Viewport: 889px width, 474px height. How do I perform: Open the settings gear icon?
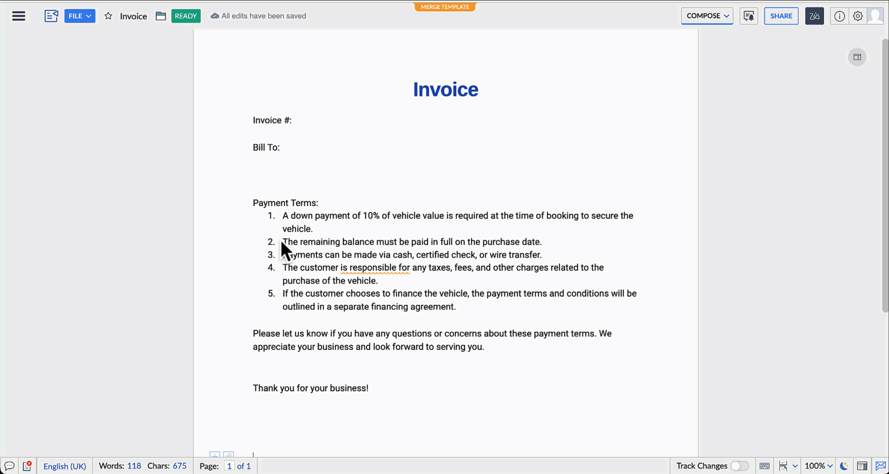(858, 16)
